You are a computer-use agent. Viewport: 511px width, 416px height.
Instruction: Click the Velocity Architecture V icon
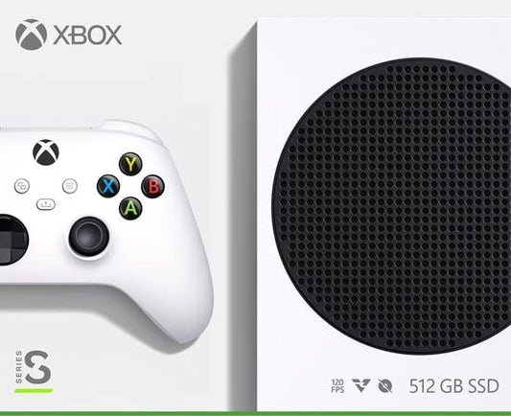pos(361,385)
